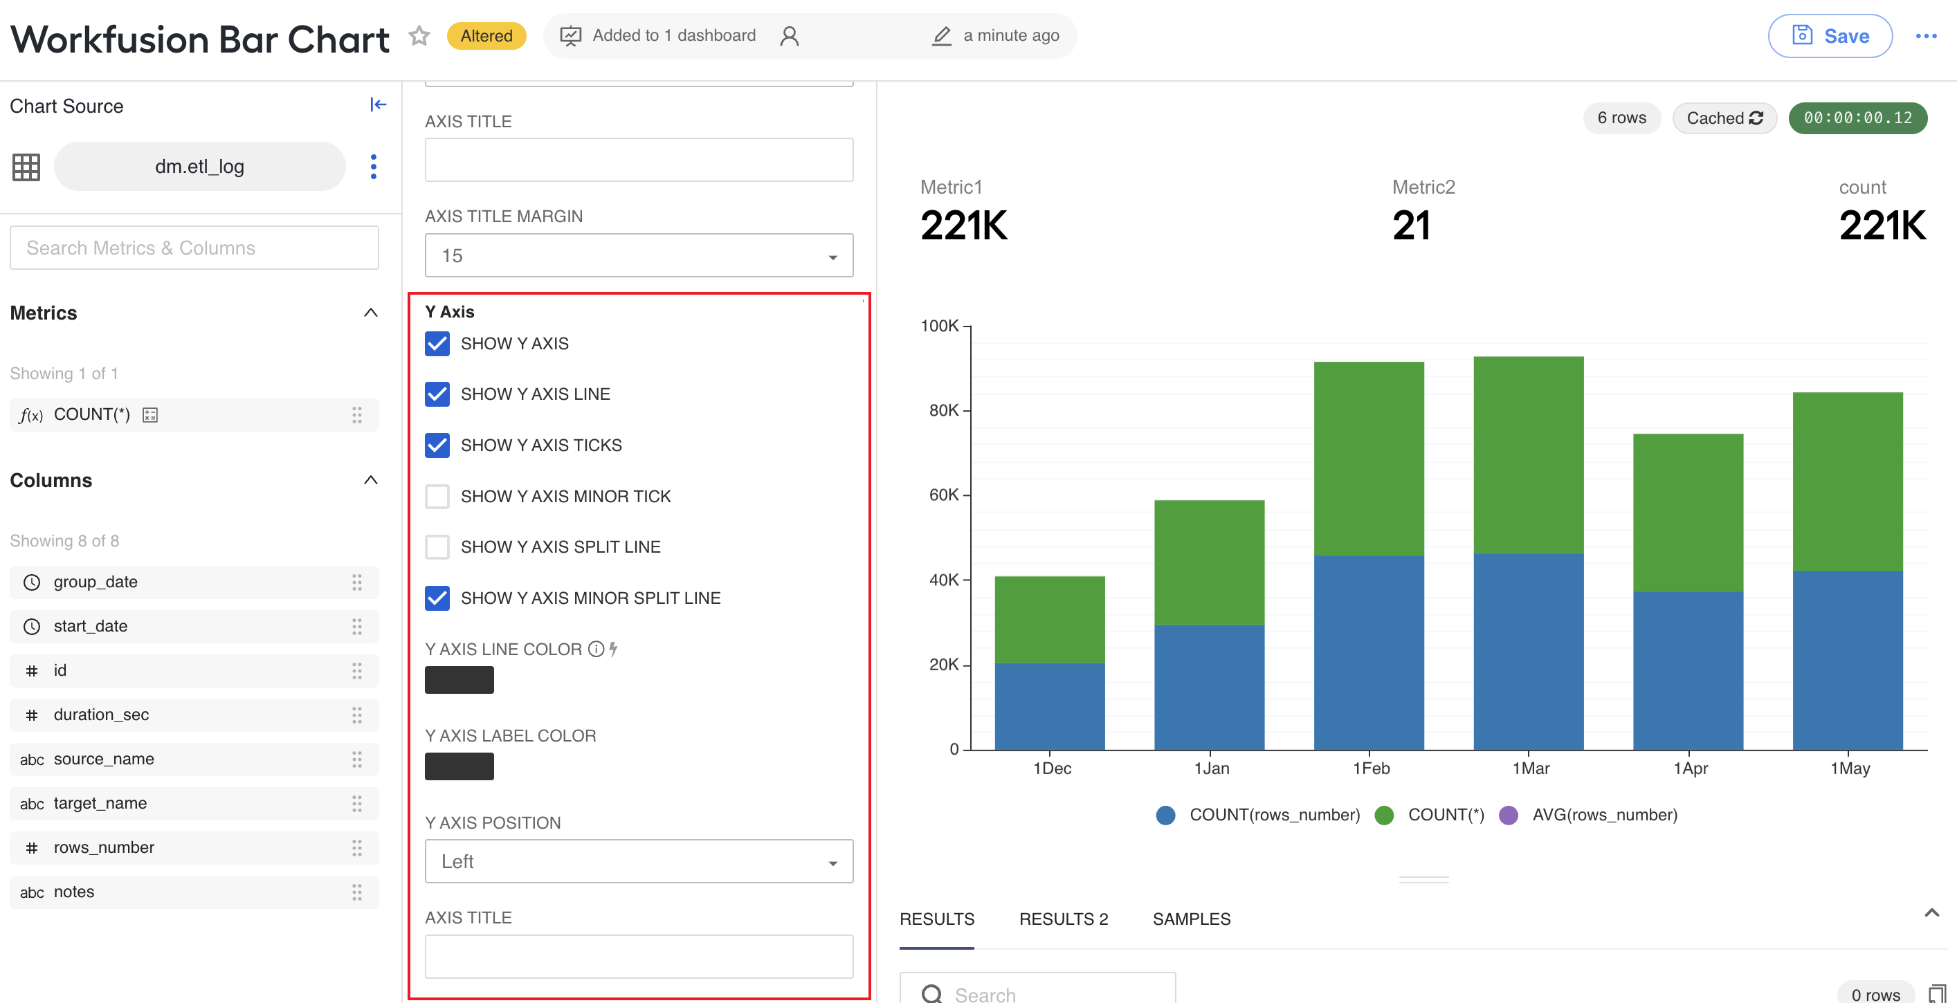
Task: Open the Y Axis Position dropdown
Action: coord(639,861)
